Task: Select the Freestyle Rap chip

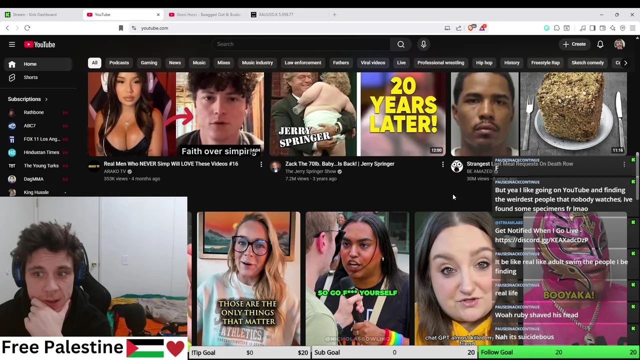Action: click(545, 62)
